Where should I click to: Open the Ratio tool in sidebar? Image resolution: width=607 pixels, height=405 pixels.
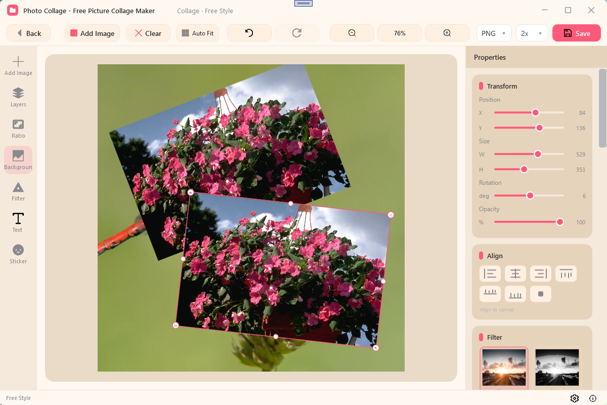(x=18, y=129)
